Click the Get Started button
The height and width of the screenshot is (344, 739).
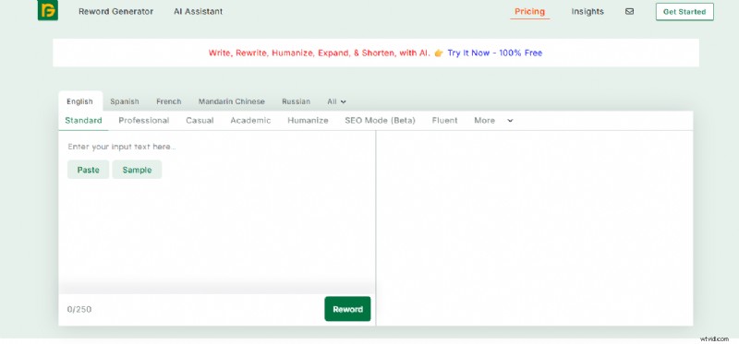click(x=684, y=12)
